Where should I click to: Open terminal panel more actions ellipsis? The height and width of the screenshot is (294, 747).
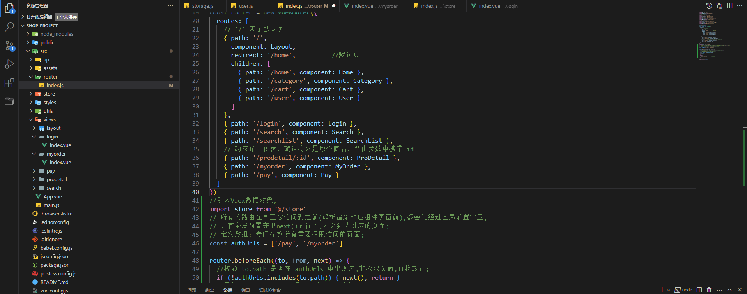tap(719, 290)
